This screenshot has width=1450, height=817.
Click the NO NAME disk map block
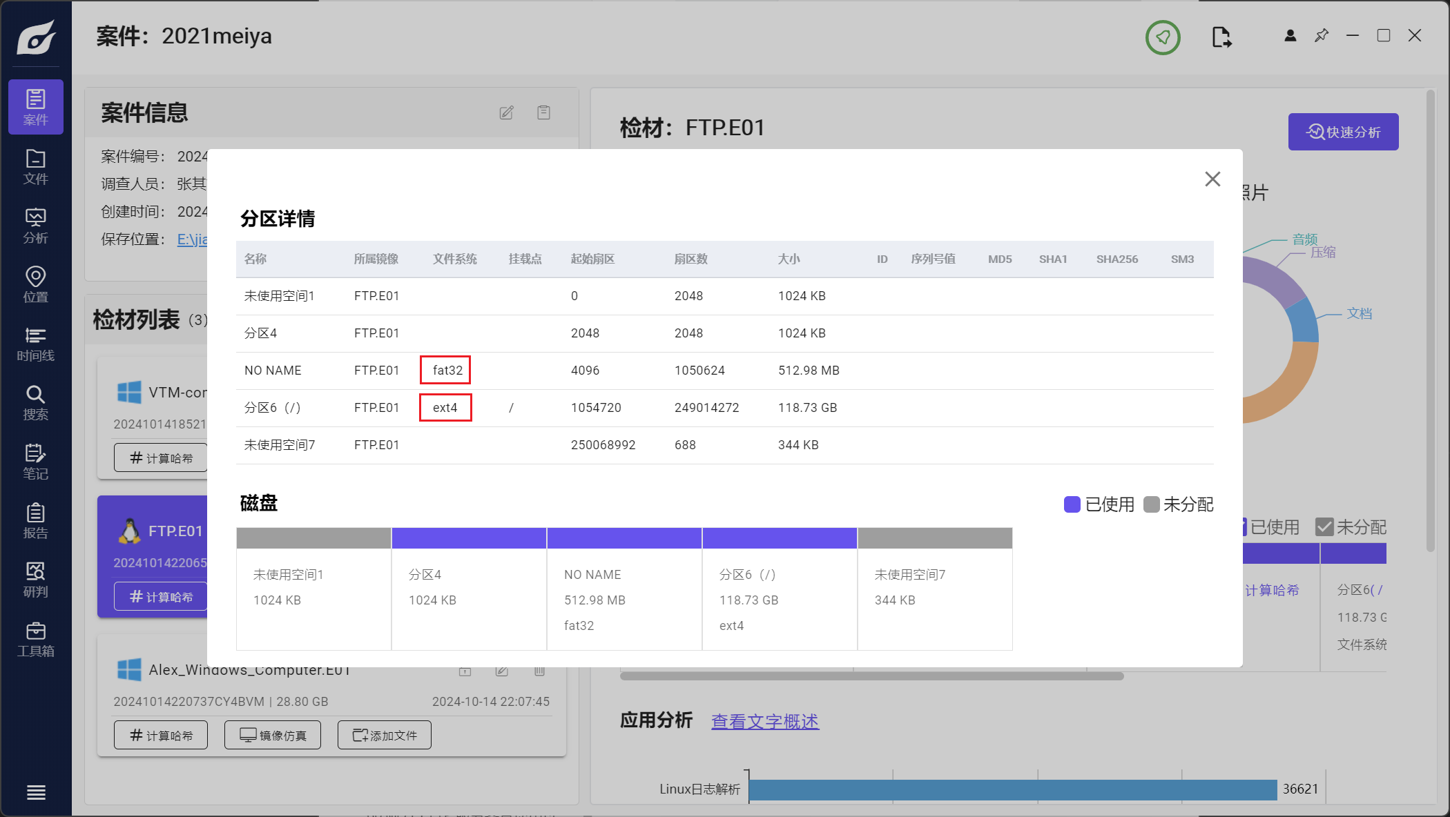point(624,589)
